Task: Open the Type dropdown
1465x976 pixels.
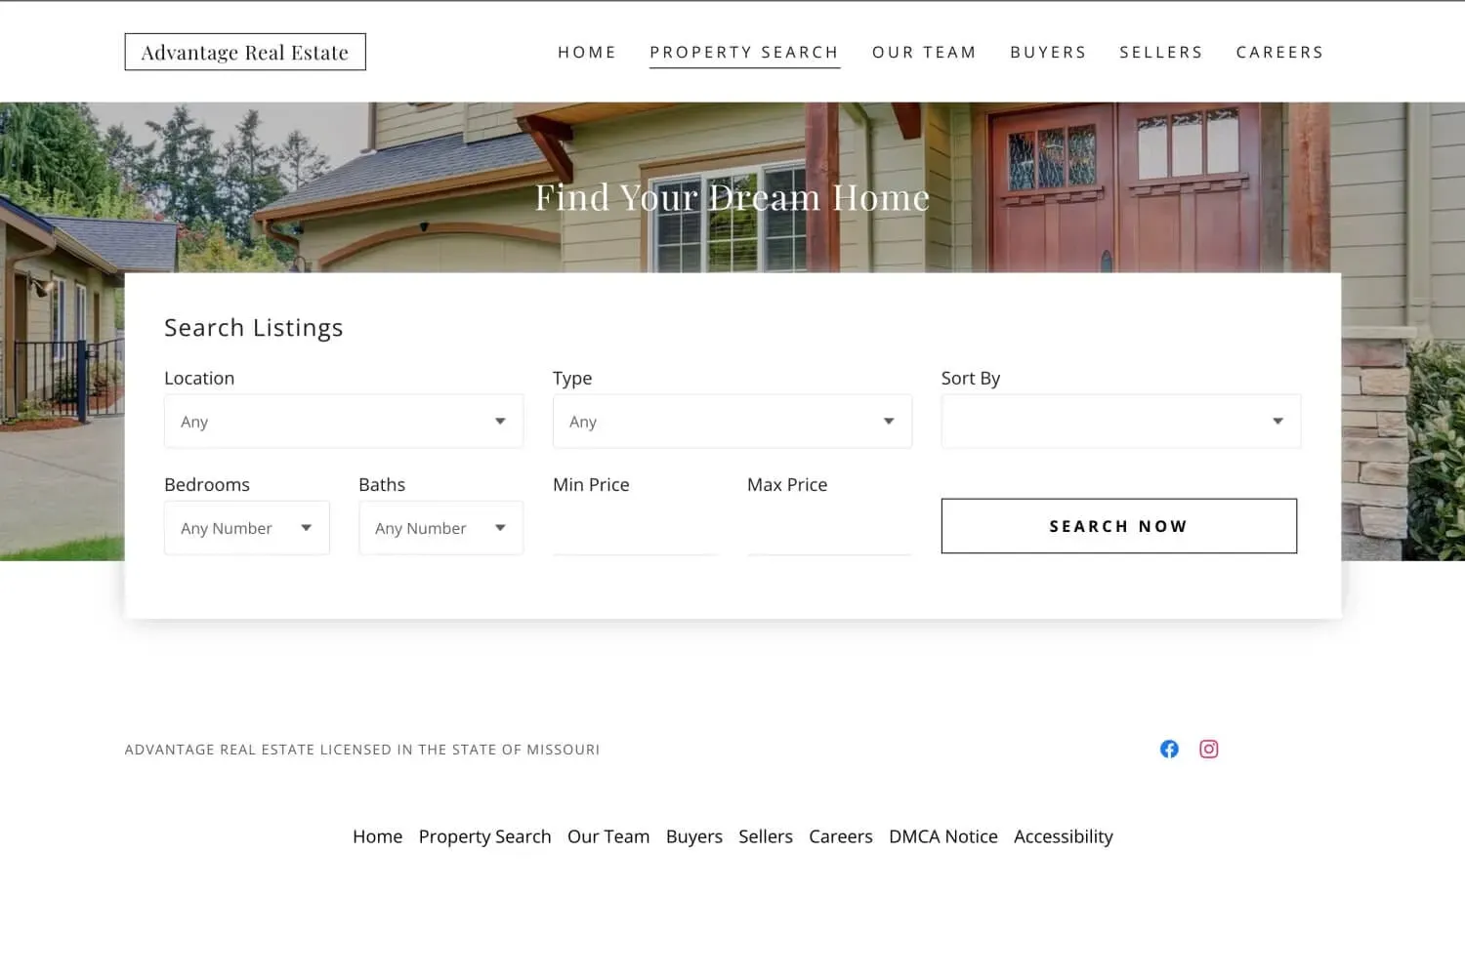Action: pyautogui.click(x=732, y=422)
